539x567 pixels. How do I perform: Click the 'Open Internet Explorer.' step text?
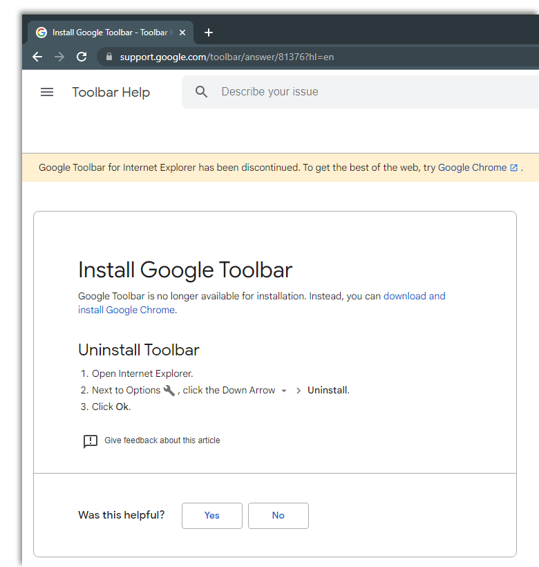[142, 373]
